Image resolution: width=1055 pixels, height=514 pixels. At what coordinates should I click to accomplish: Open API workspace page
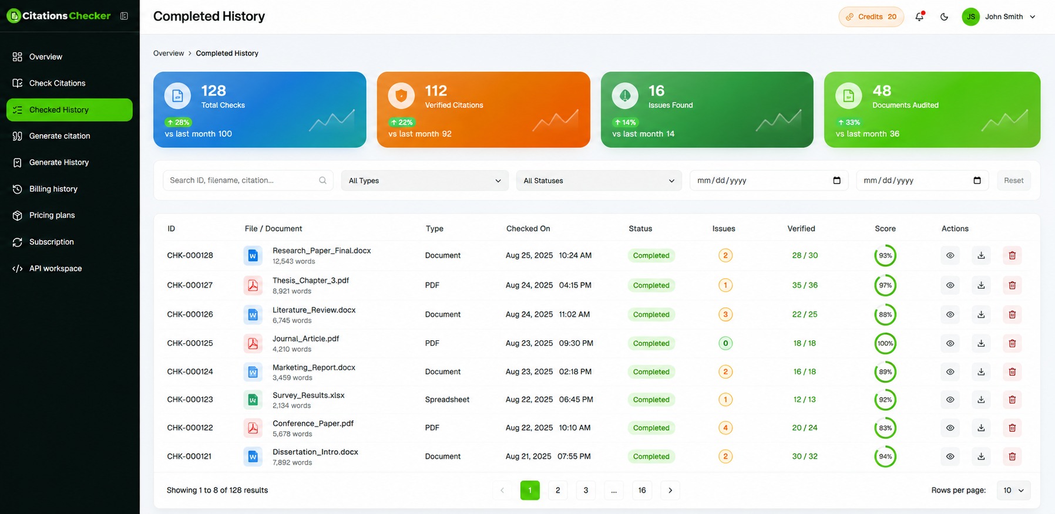pos(69,268)
